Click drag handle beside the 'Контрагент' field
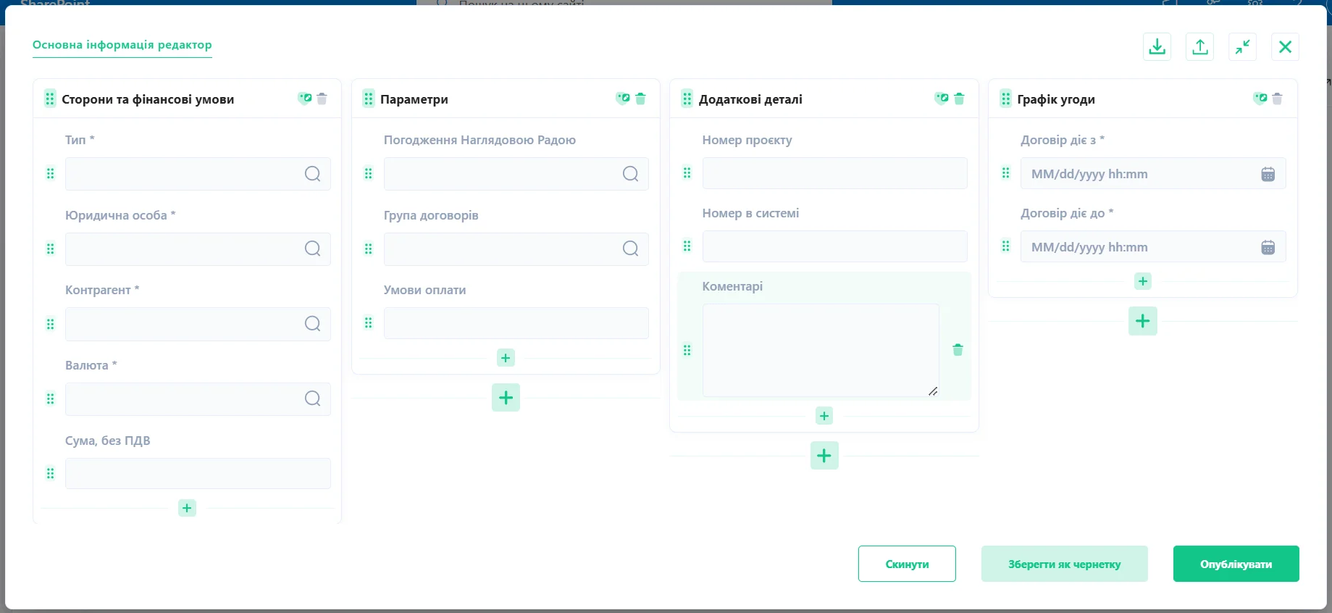1332x613 pixels. (50, 324)
